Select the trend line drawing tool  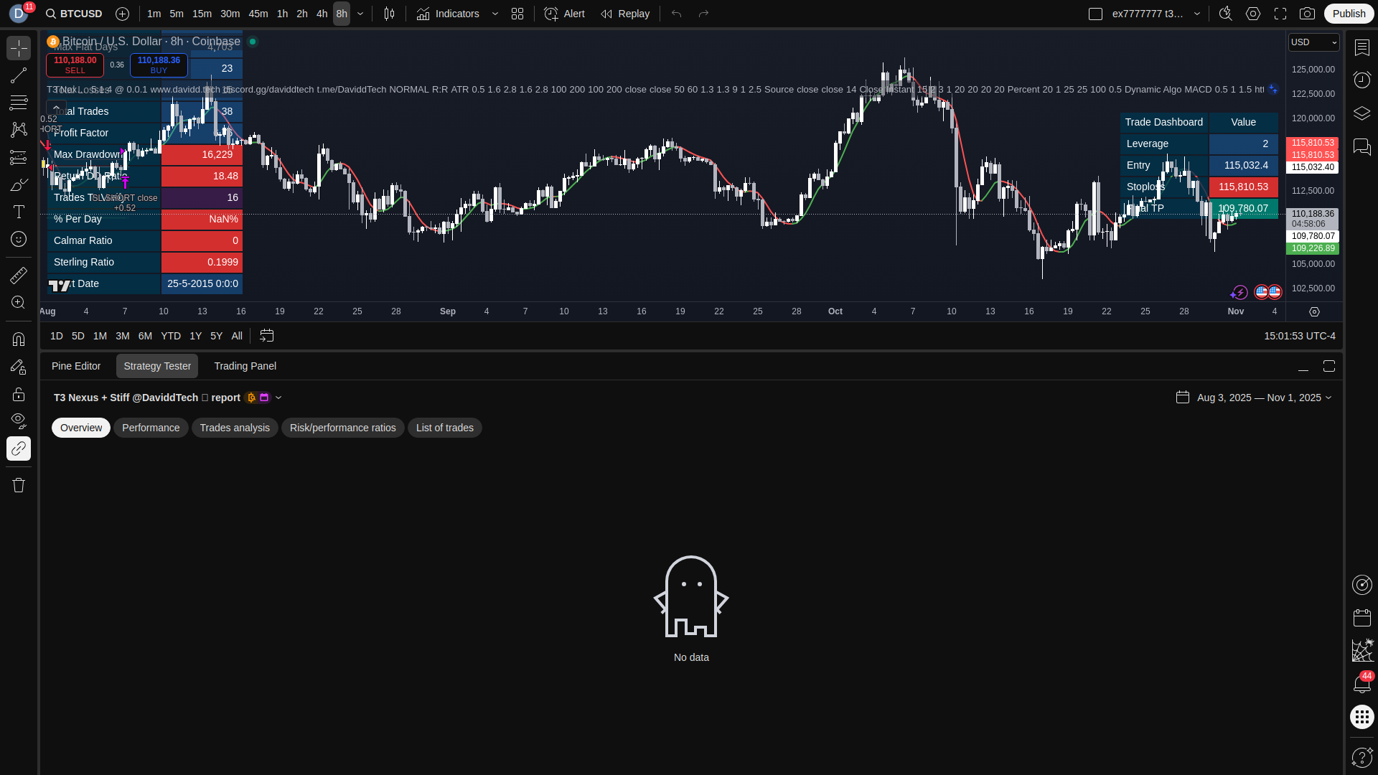coord(19,75)
